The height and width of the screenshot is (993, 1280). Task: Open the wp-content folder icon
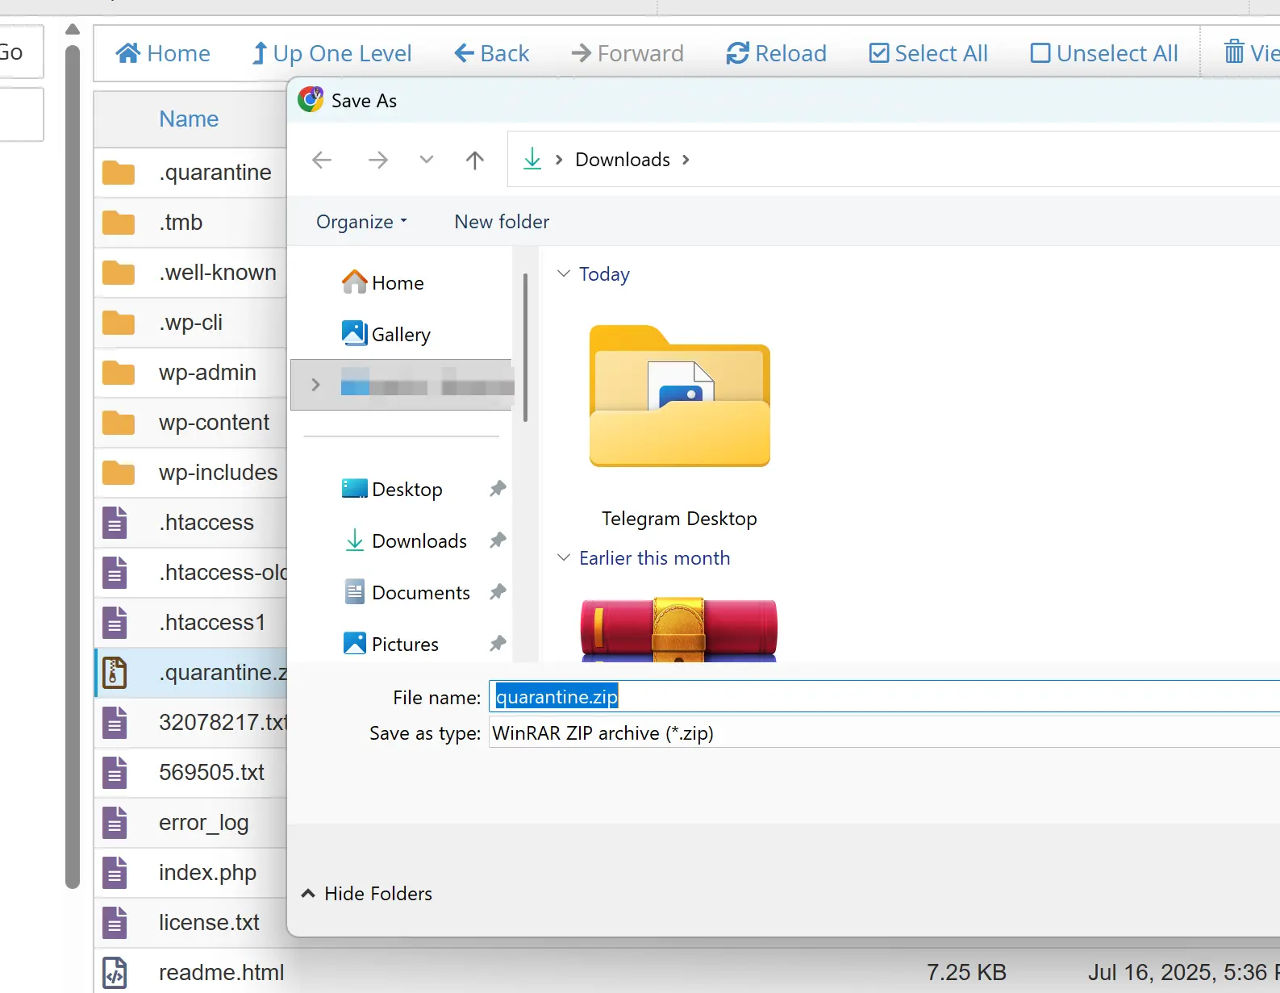[x=119, y=423]
